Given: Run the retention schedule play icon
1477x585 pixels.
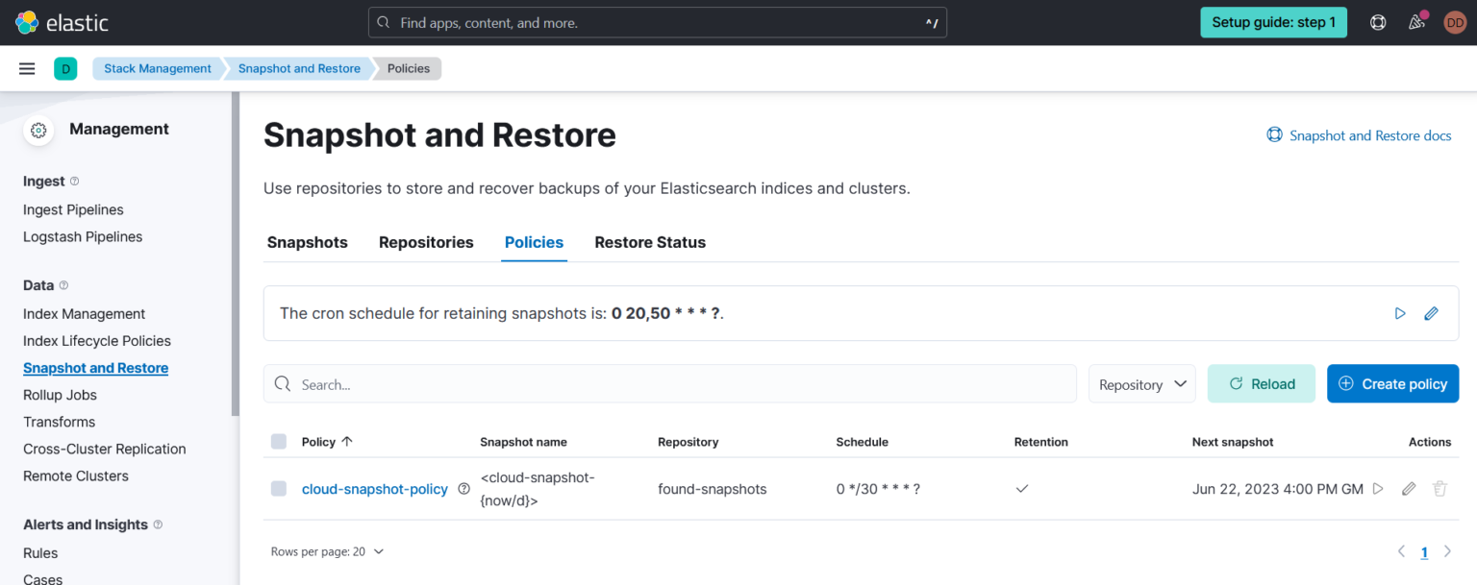Looking at the screenshot, I should coord(1400,313).
